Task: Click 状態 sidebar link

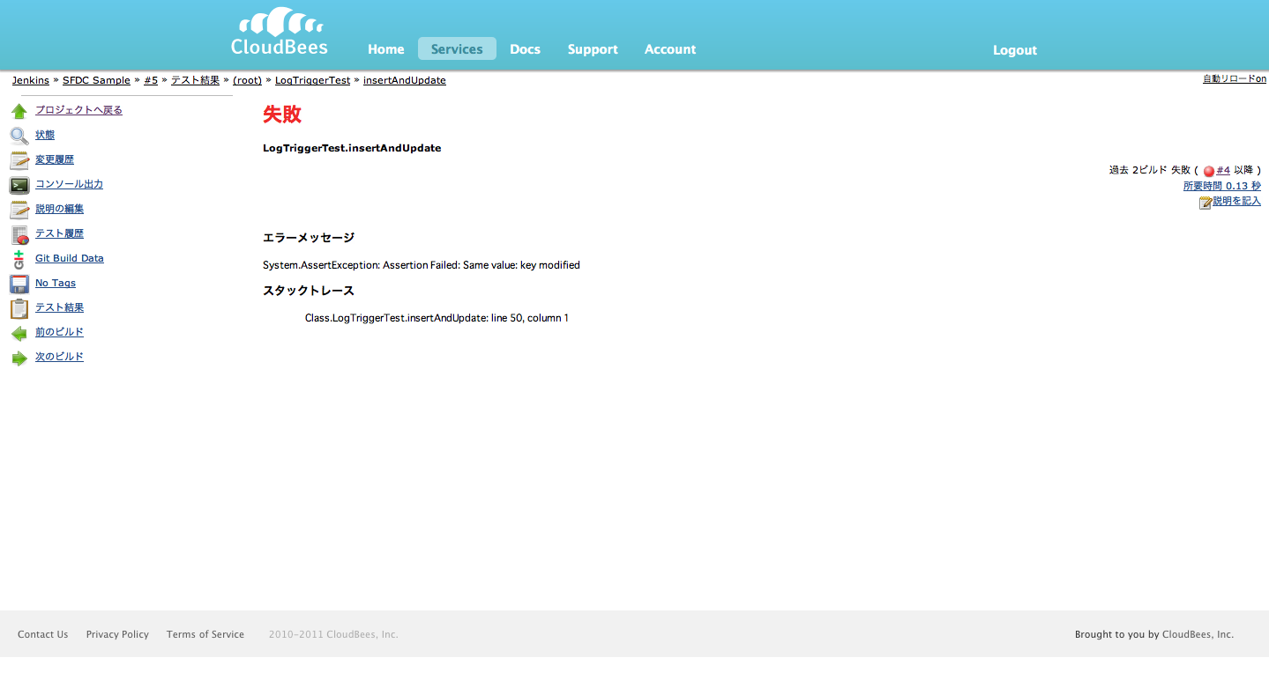Action: tap(45, 135)
